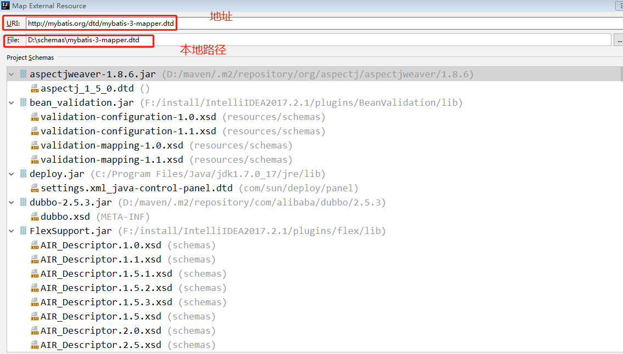The height and width of the screenshot is (354, 623).
Task: Click the XSD icon of AIR_Descriptor.2.0.xsd
Action: [35, 331]
